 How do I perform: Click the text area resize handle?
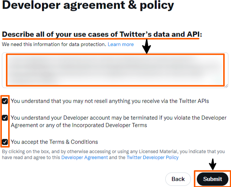click(226, 86)
